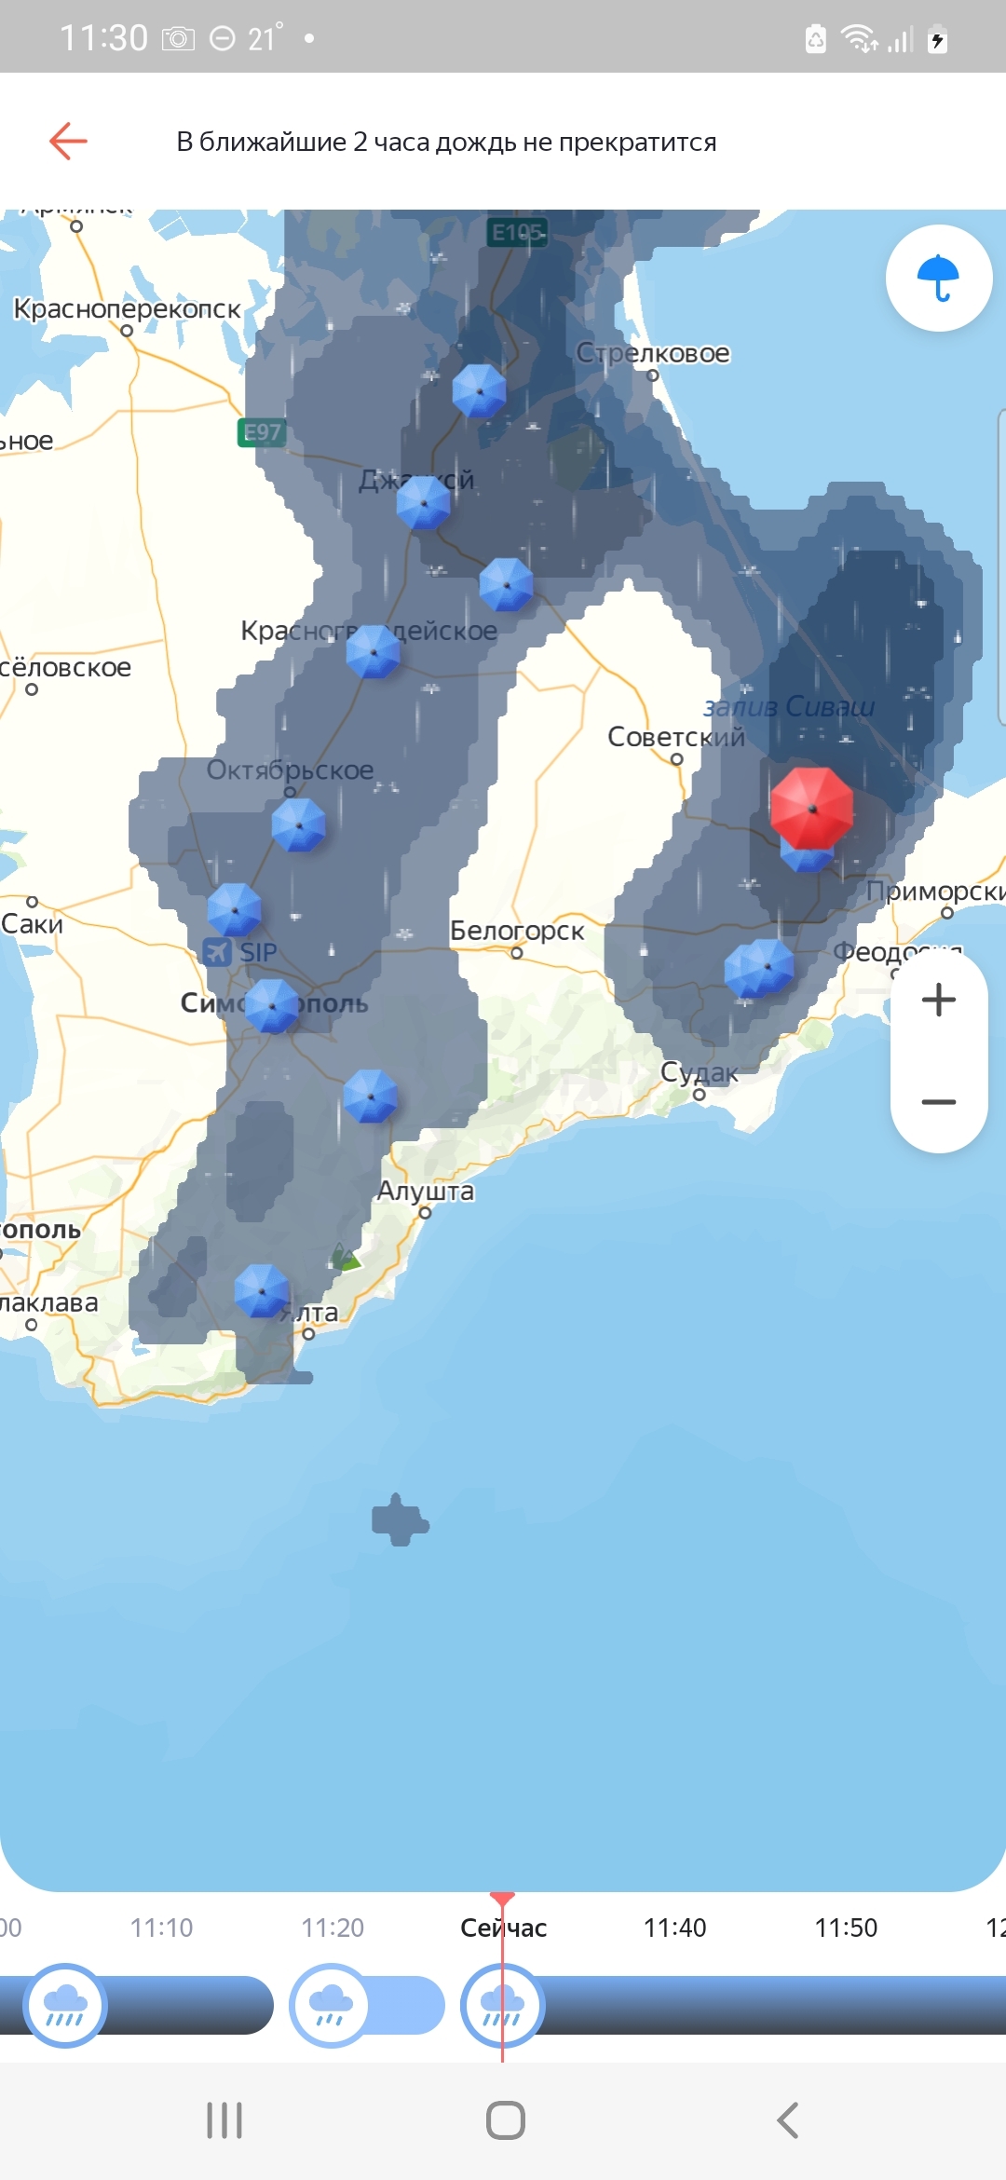1006x2180 pixels.
Task: Tap the Android home button
Action: [x=506, y=2120]
